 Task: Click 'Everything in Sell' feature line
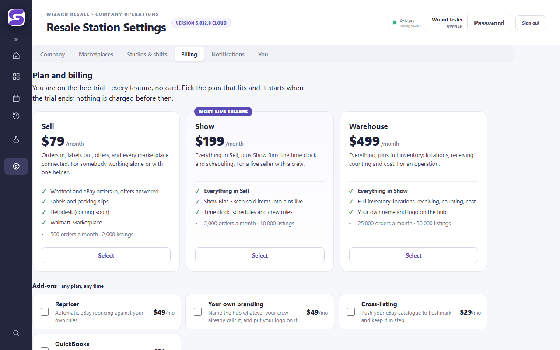click(226, 191)
